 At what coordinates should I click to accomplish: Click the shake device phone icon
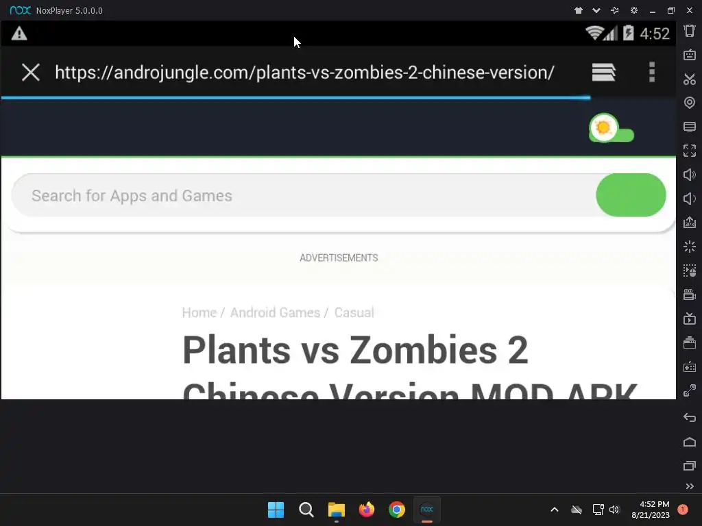[690, 31]
